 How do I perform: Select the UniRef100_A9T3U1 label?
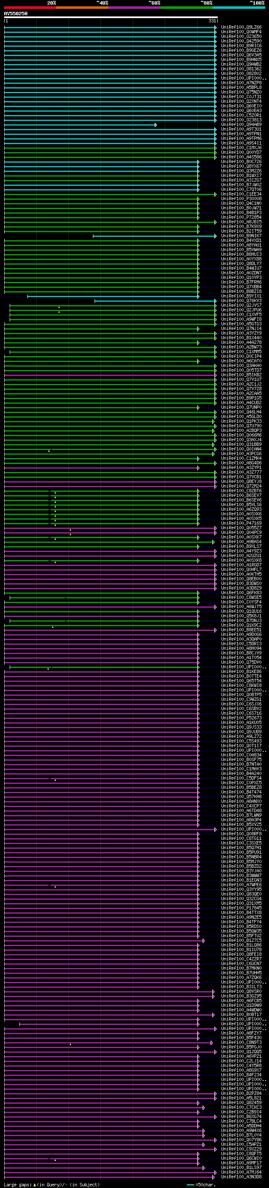[241, 129]
